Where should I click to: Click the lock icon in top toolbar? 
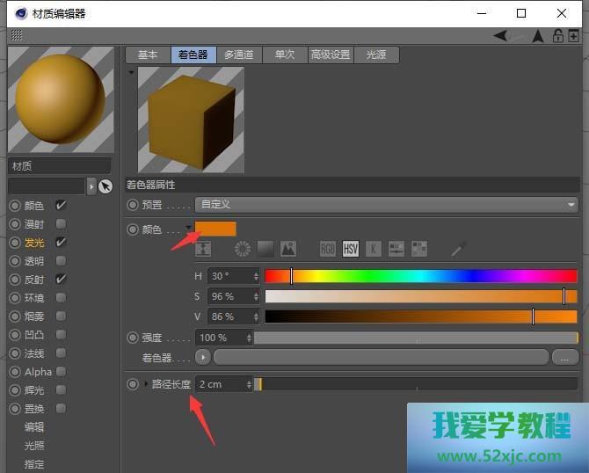click(x=557, y=36)
